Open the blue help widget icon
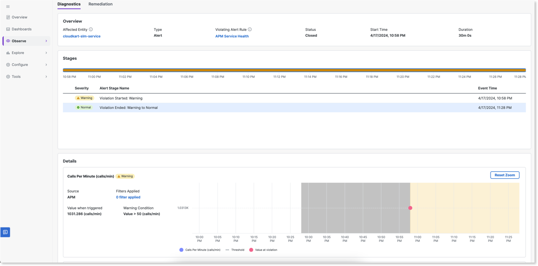Screen dimensions: 538x266 (5, 232)
